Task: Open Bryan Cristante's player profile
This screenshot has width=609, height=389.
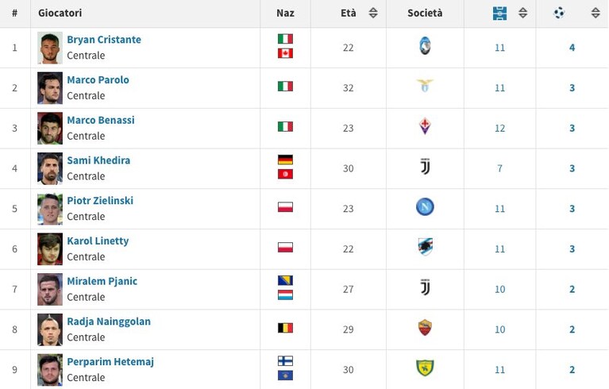Action: pos(104,40)
